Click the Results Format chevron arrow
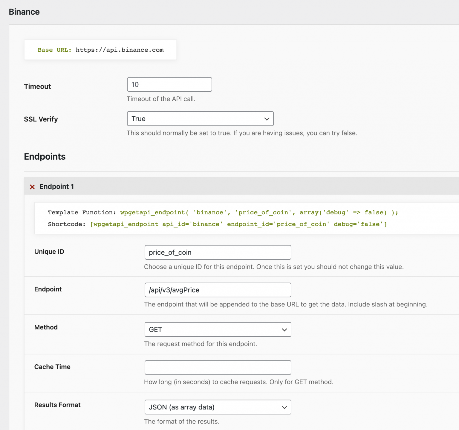459x430 pixels. [x=284, y=407]
